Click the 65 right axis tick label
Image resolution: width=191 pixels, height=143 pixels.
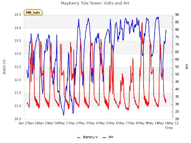click(x=177, y=52)
